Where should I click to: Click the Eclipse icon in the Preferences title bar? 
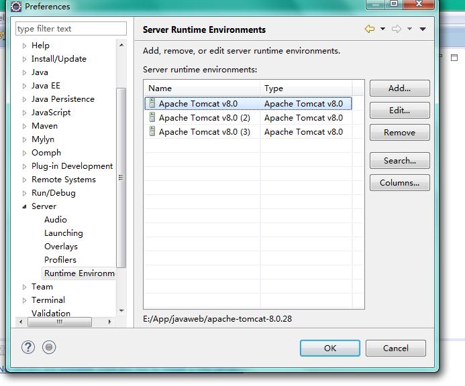16,7
